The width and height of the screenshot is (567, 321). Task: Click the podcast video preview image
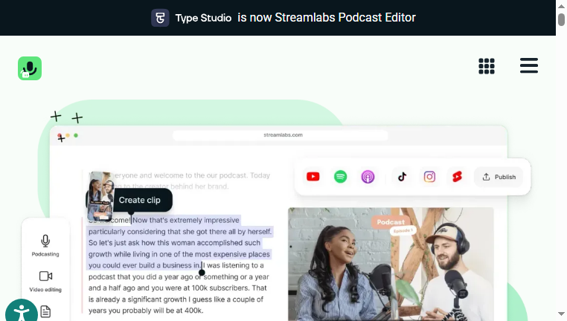tap(391, 264)
